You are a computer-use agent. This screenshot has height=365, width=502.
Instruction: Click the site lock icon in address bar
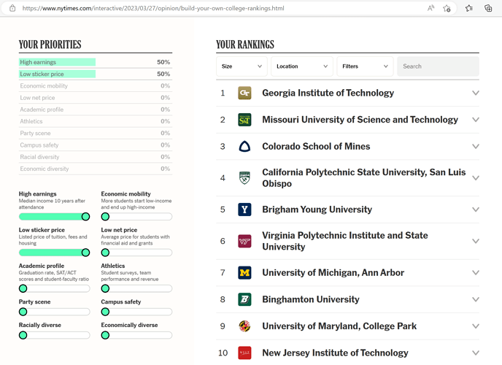click(12, 9)
